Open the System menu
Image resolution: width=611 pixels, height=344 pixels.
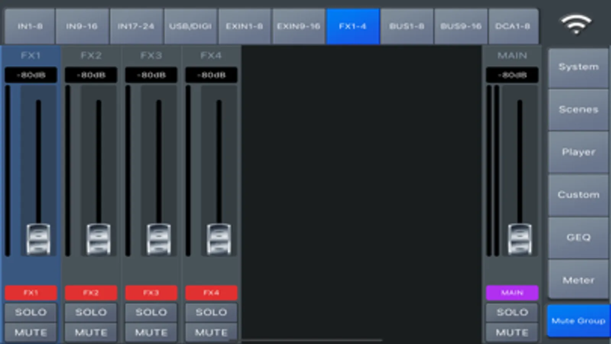coord(579,68)
